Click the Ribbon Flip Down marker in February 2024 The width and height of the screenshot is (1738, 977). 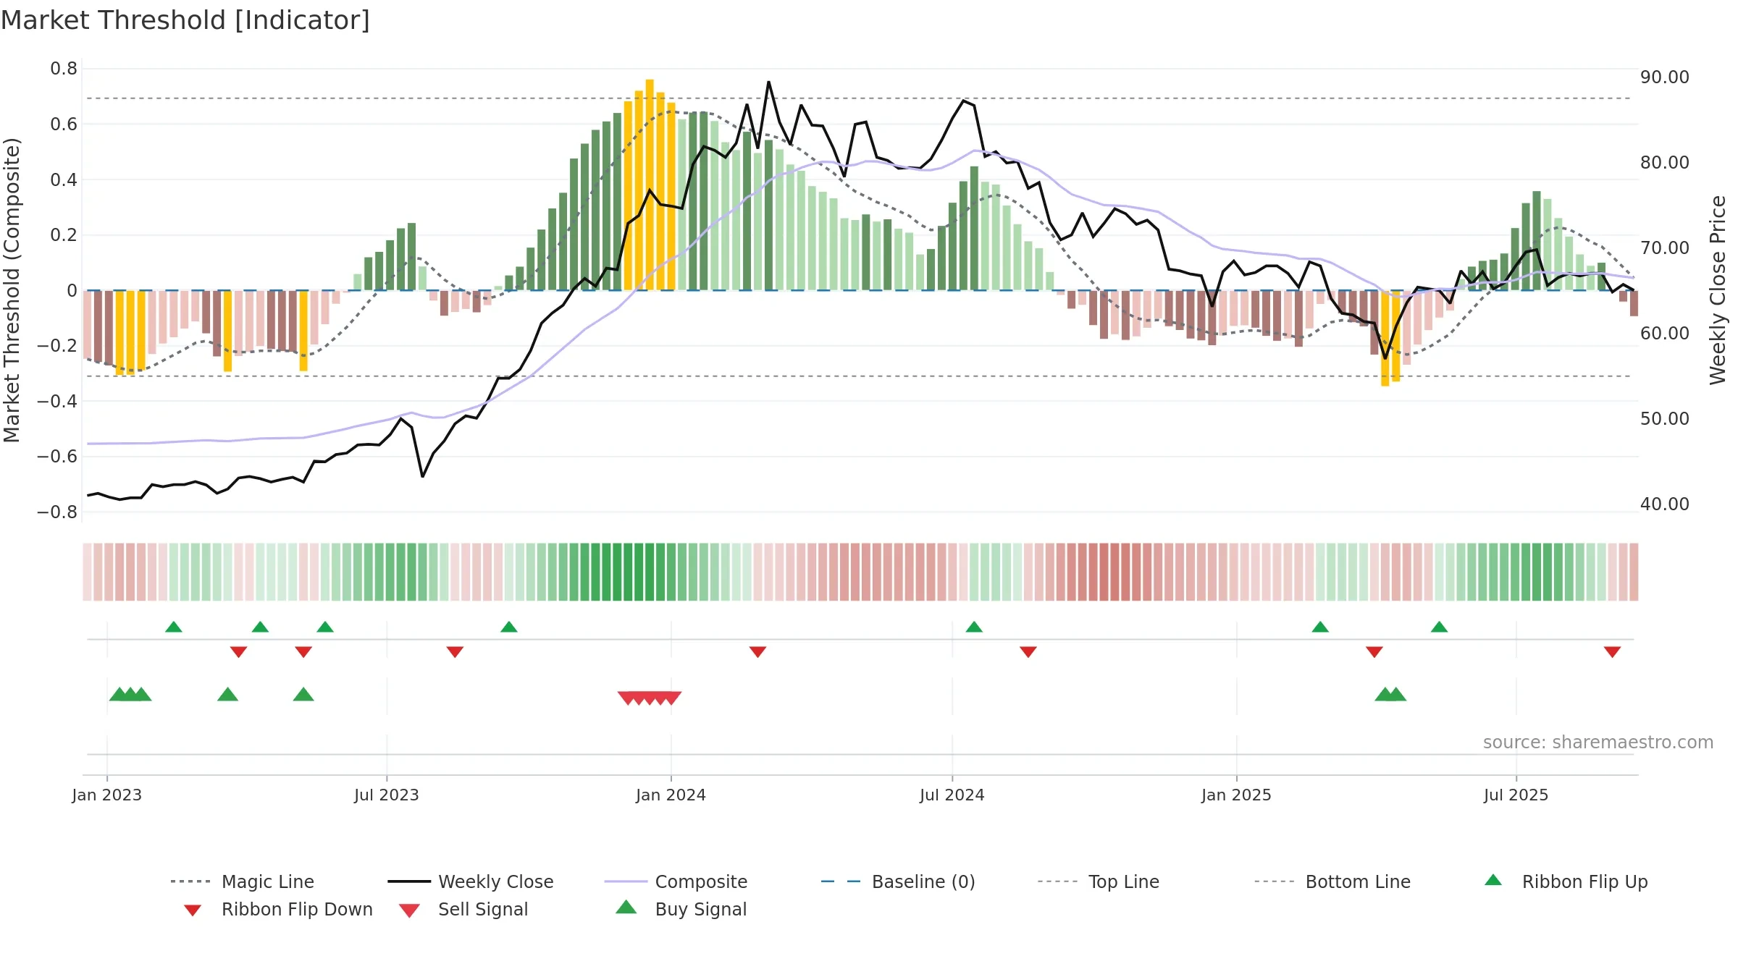pyautogui.click(x=757, y=652)
